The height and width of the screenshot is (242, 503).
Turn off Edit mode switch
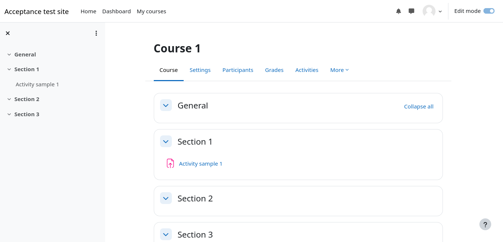[489, 11]
